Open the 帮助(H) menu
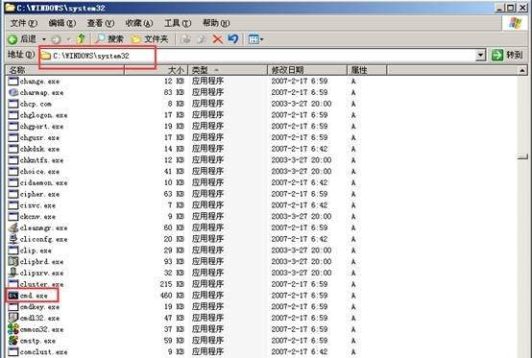Image resolution: width=532 pixels, height=358 pixels. click(x=216, y=23)
